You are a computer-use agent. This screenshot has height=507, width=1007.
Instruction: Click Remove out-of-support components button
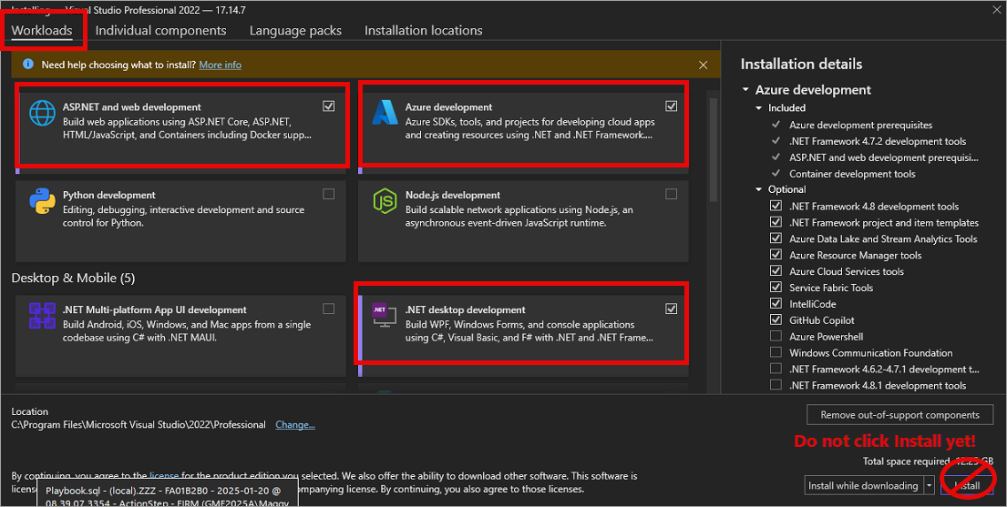(899, 414)
